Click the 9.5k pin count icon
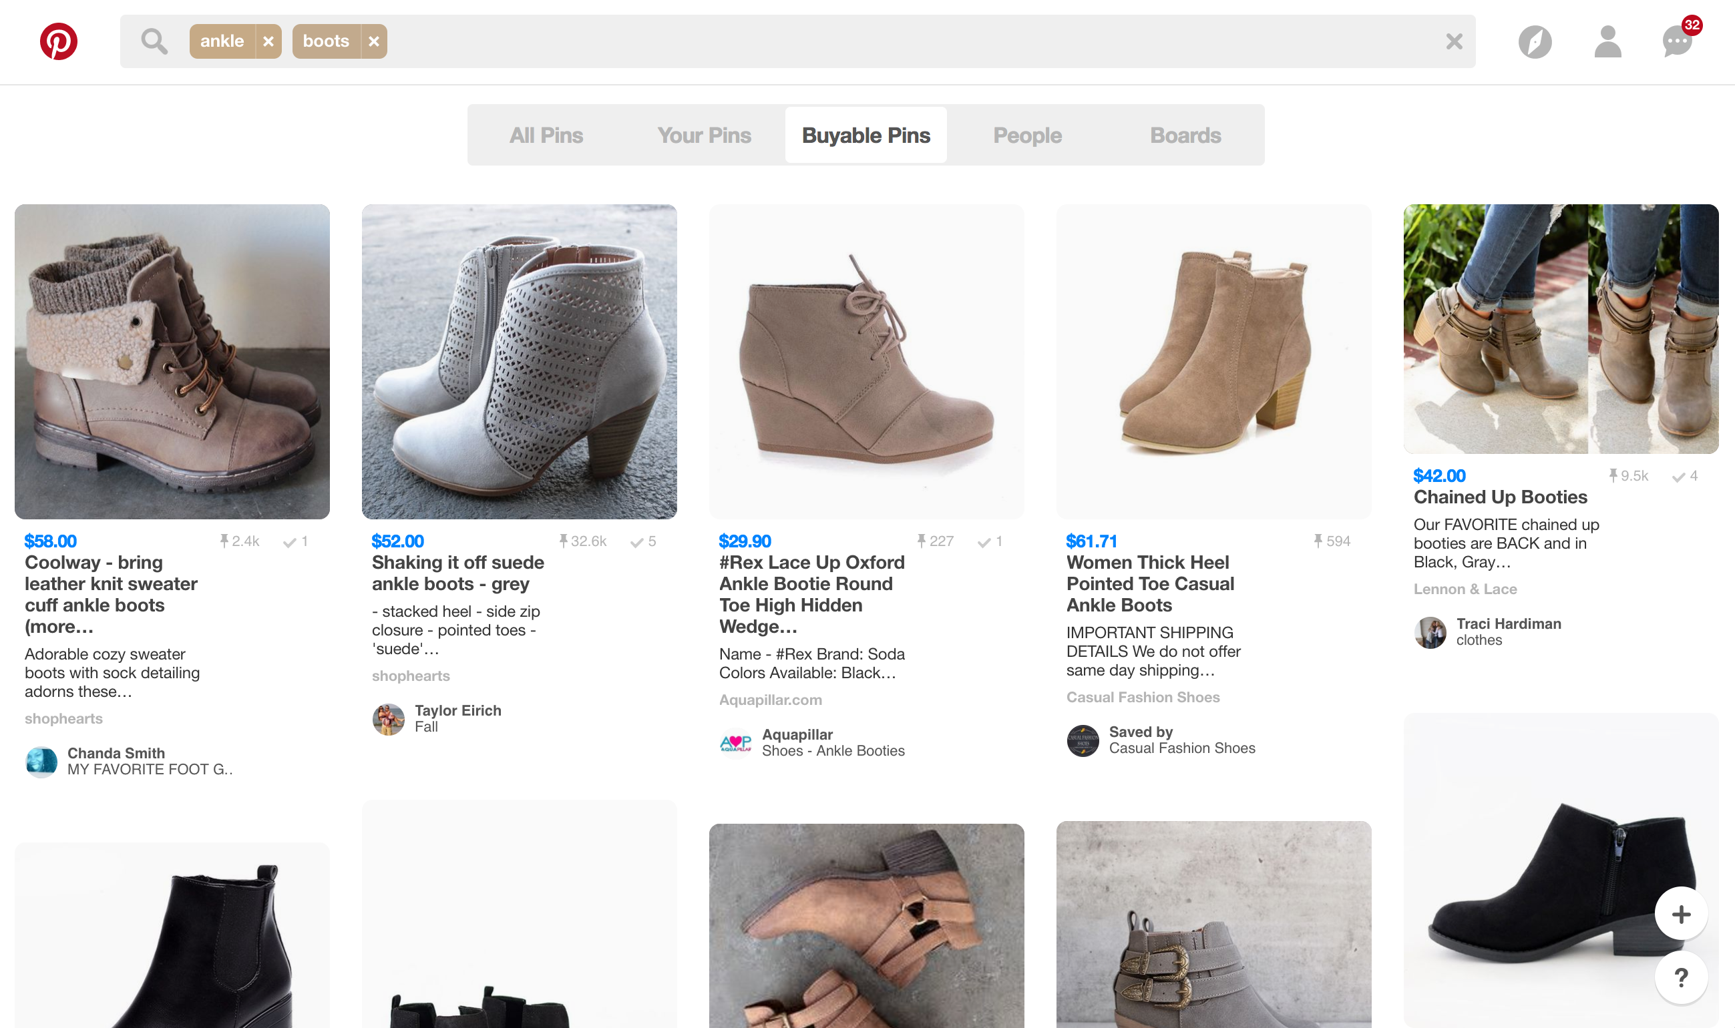Image resolution: width=1735 pixels, height=1028 pixels. tap(1613, 476)
